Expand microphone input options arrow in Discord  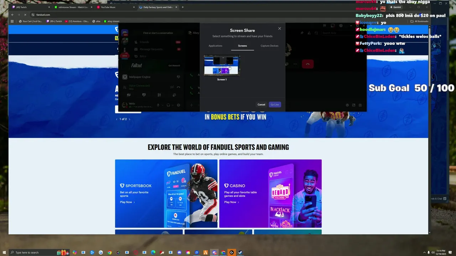click(162, 105)
